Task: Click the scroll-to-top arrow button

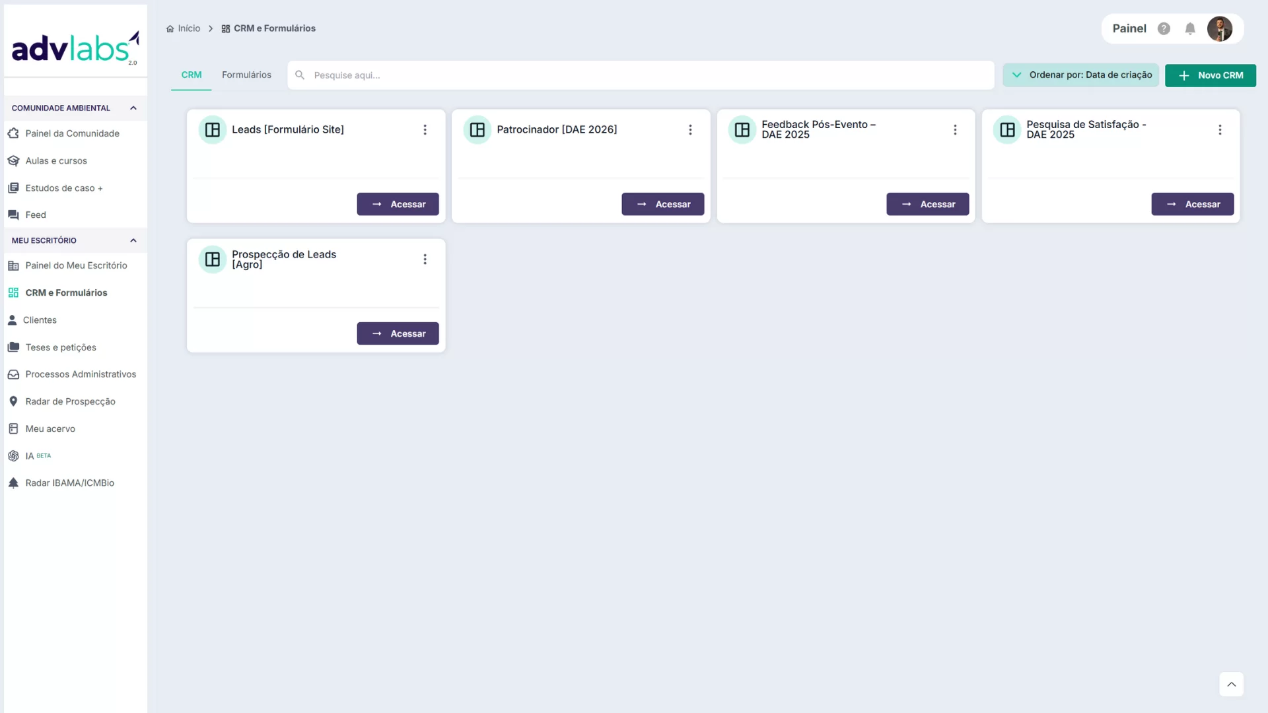Action: click(1231, 685)
